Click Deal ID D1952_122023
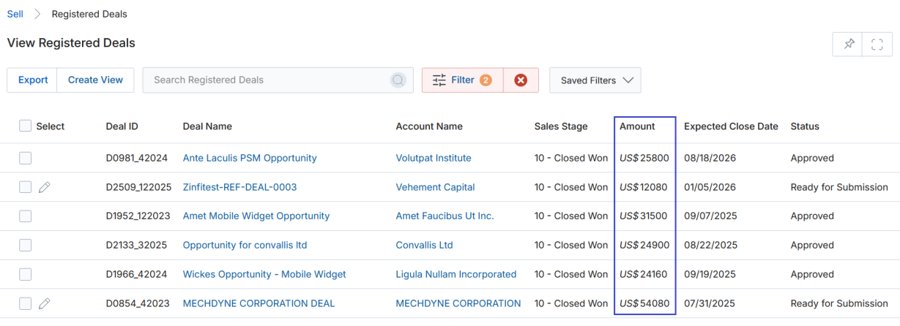 [139, 216]
